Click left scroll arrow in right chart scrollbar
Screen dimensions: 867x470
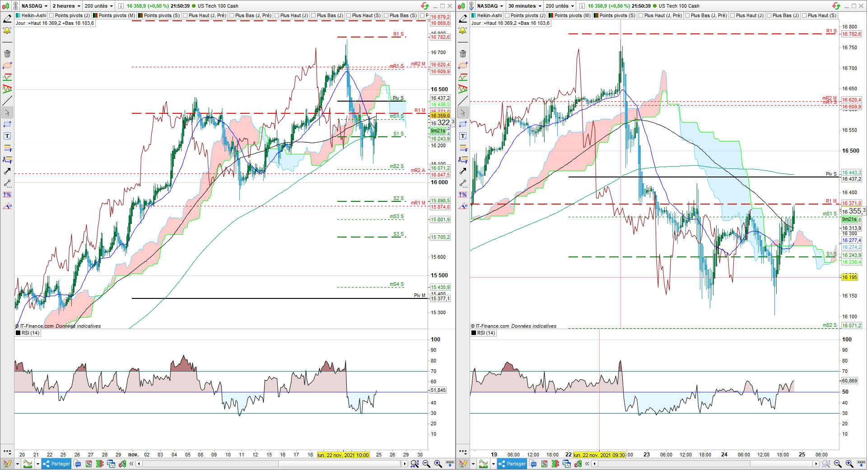point(595,464)
